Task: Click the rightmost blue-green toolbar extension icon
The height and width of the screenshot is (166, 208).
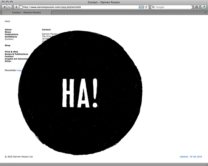Action: click(x=204, y=7)
